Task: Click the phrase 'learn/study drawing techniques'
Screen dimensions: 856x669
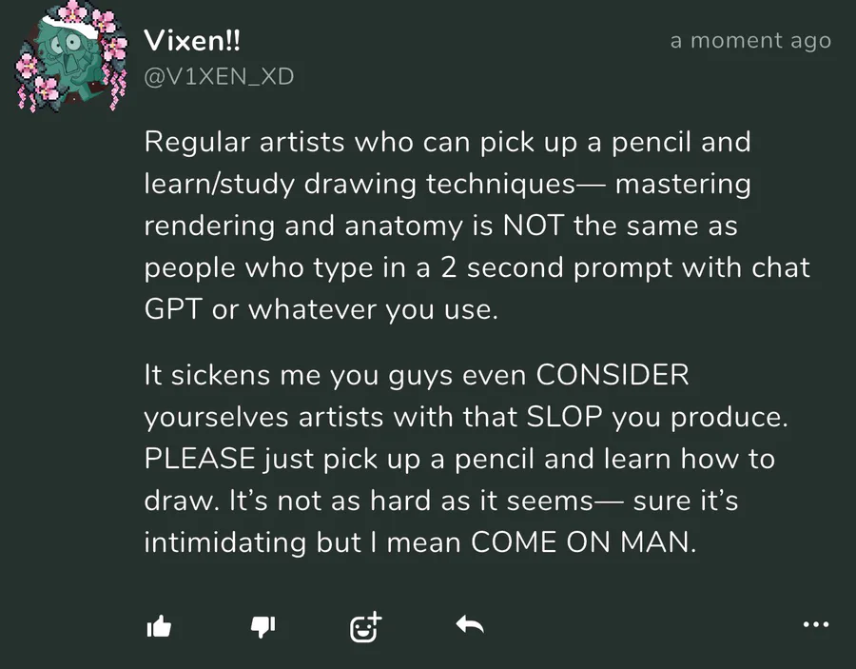Action: click(x=360, y=184)
